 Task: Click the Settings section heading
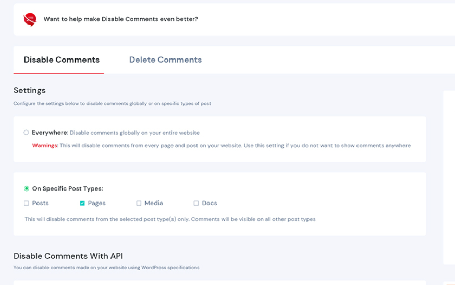point(30,91)
